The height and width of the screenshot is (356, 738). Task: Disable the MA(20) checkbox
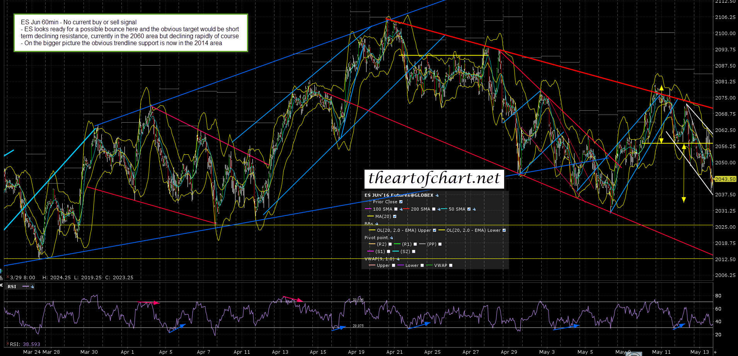coord(395,216)
